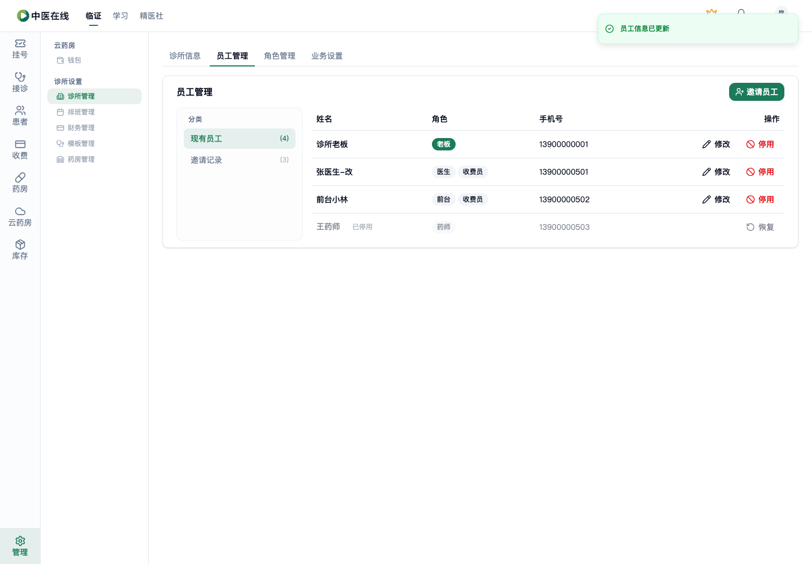Open the 收费 billing sidebar icon
Screen dimensions: 812x564
(x=20, y=144)
